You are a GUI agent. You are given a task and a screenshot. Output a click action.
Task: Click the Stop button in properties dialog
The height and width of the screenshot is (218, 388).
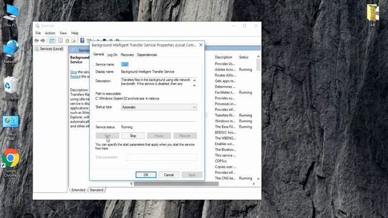pos(133,136)
